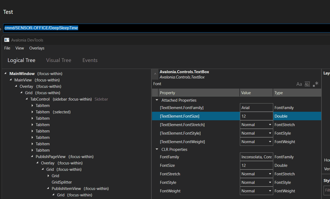Open the [TextElement.FontStyle] Normal dropdown
The image size is (330, 199).
[270, 133]
